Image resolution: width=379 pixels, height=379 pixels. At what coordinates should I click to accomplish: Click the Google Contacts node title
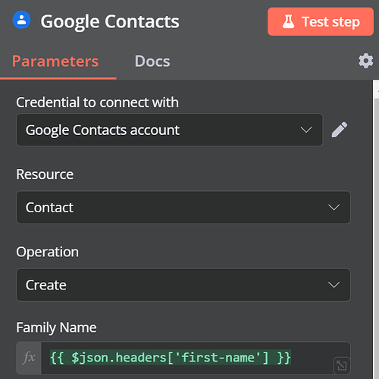[110, 22]
